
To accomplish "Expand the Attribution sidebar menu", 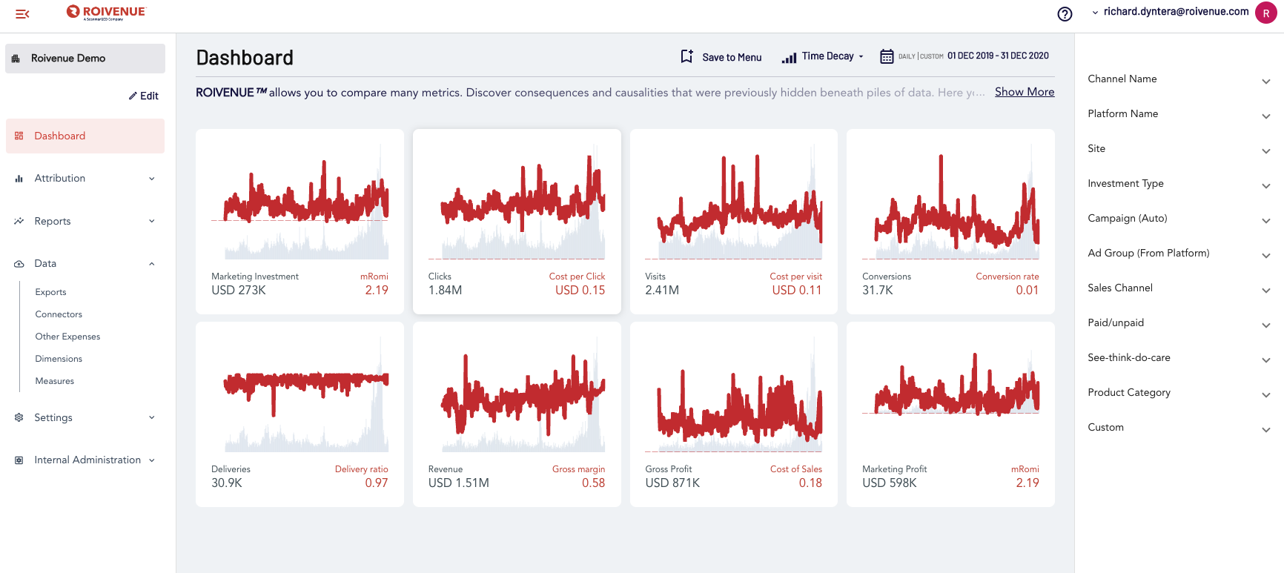I will 85,179.
